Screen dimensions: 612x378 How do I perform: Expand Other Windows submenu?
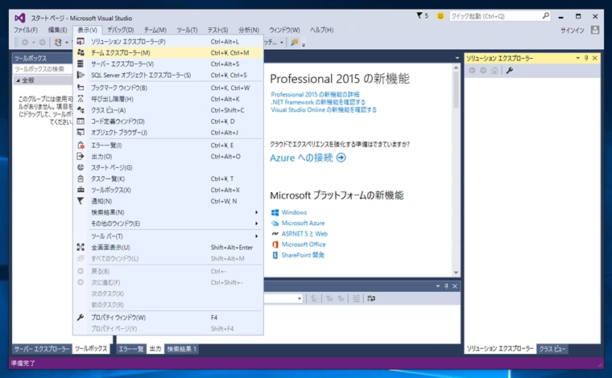click(256, 224)
